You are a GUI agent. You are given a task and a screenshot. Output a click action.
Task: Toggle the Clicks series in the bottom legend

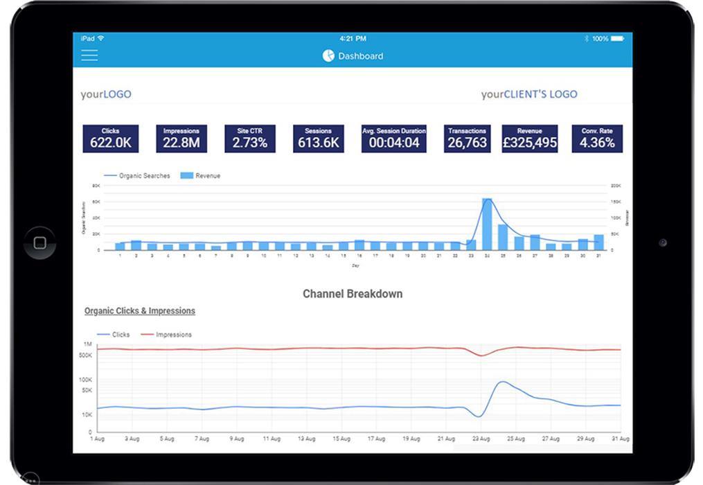tap(114, 335)
